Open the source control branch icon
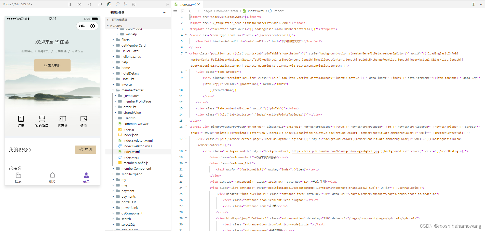Image resolution: width=485 pixels, height=231 pixels. [126, 4]
